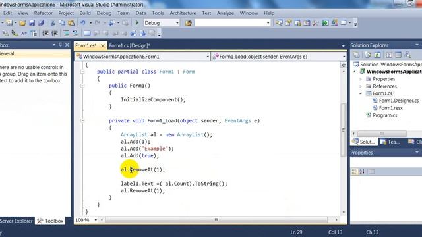Click the Paste clipboard icon

71,23
